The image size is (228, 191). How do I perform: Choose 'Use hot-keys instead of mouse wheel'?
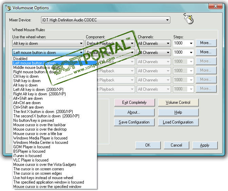55,178
